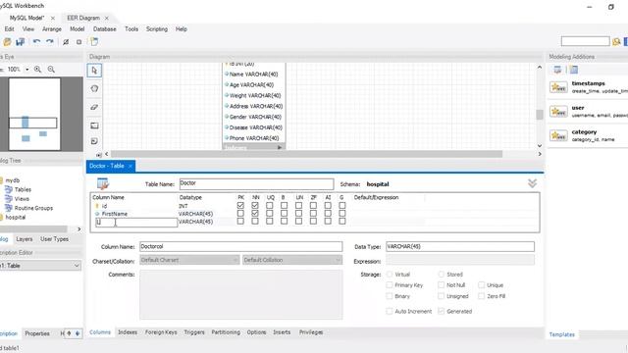This screenshot has width=628, height=353.
Task: Open the Default Collation dropdown
Action: click(x=292, y=260)
